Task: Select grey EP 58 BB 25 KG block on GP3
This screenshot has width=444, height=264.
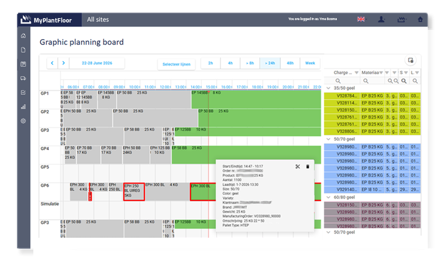Action: click(143, 136)
